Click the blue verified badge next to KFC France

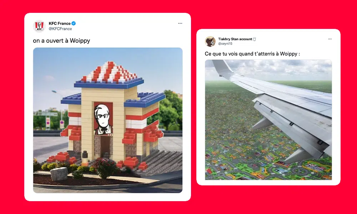click(x=74, y=24)
